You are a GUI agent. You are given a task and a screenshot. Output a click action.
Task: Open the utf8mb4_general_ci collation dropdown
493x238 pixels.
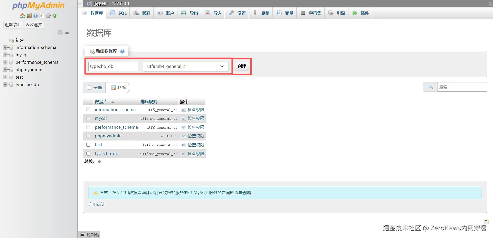click(x=186, y=66)
